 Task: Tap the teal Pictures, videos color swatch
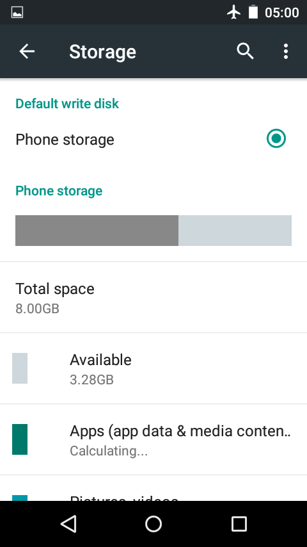coord(20,498)
